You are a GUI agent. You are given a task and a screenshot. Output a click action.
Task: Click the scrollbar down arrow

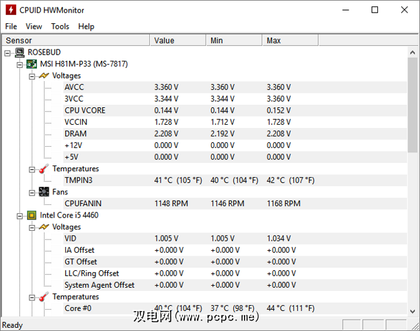click(x=412, y=311)
